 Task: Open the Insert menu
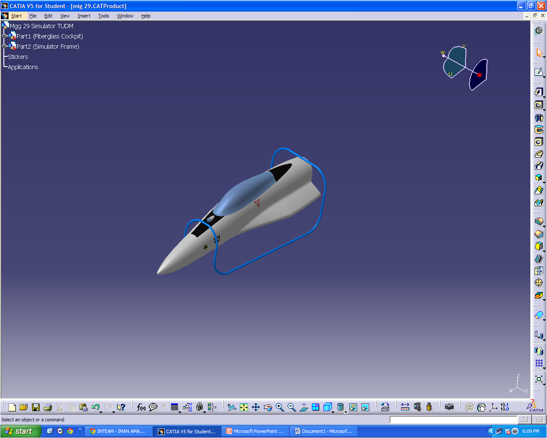tap(84, 16)
